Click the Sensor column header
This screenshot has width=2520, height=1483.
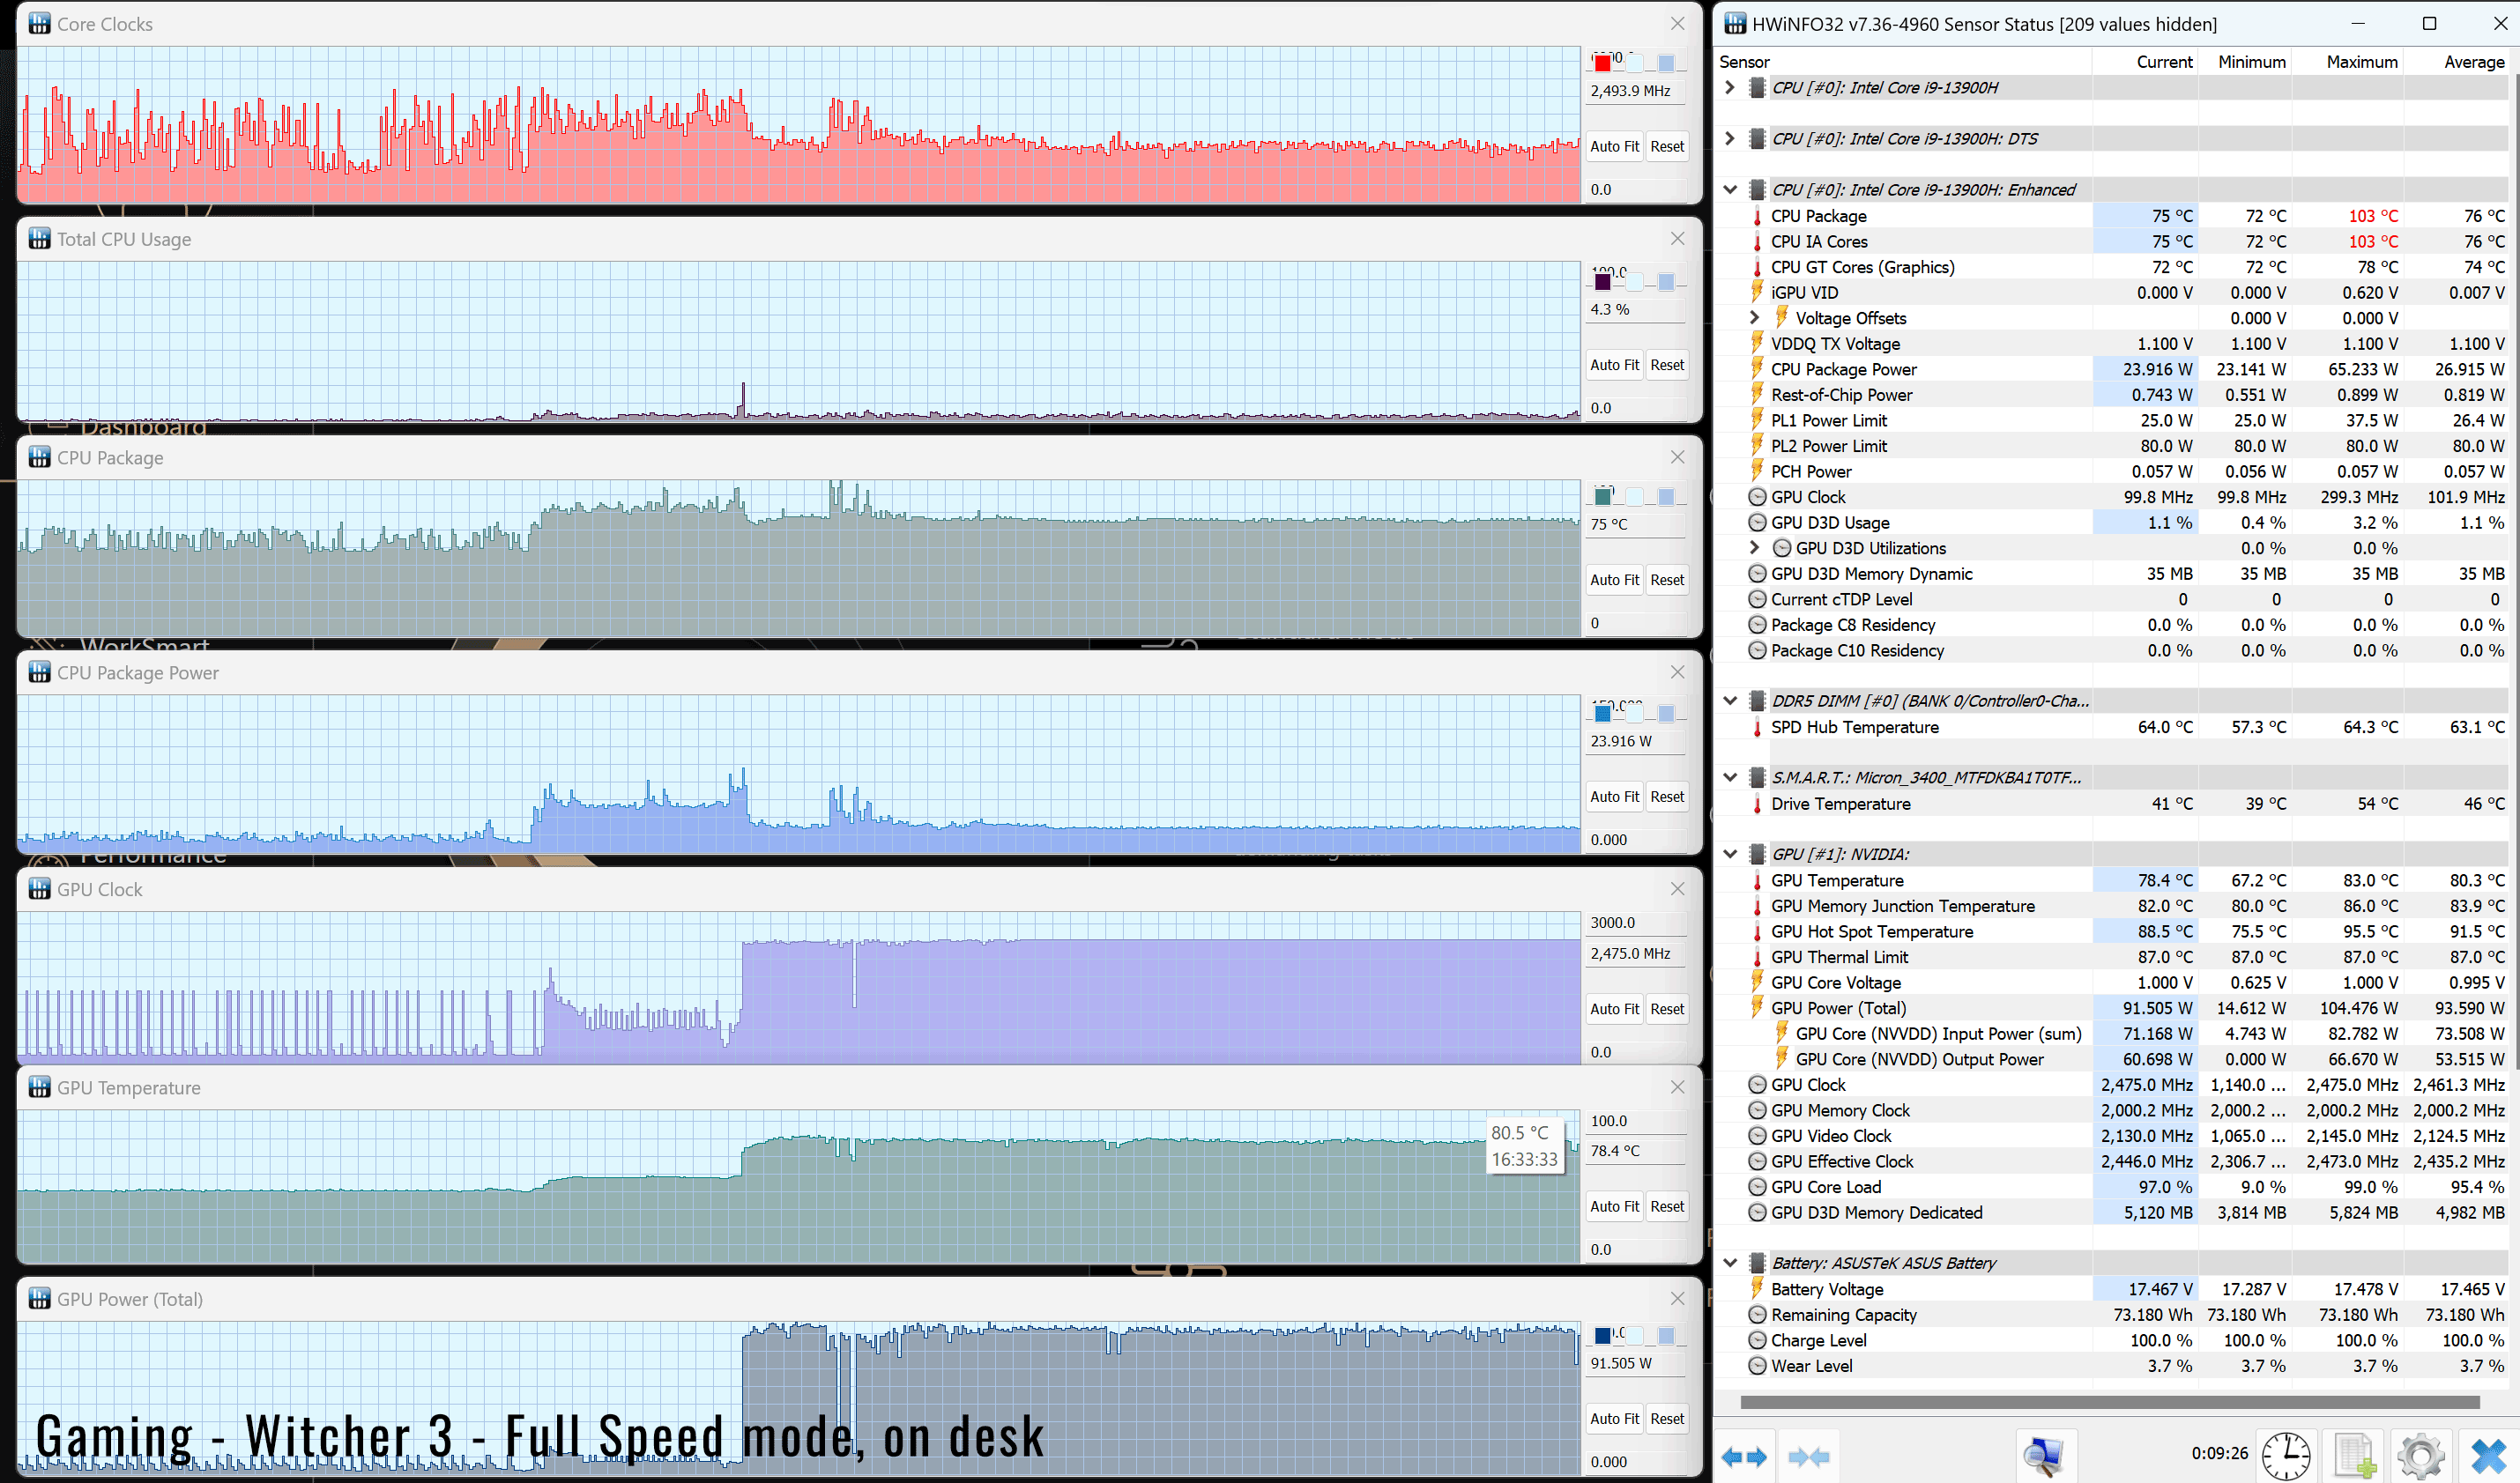coord(1903,62)
